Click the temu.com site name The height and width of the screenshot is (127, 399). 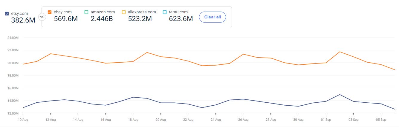(179, 12)
